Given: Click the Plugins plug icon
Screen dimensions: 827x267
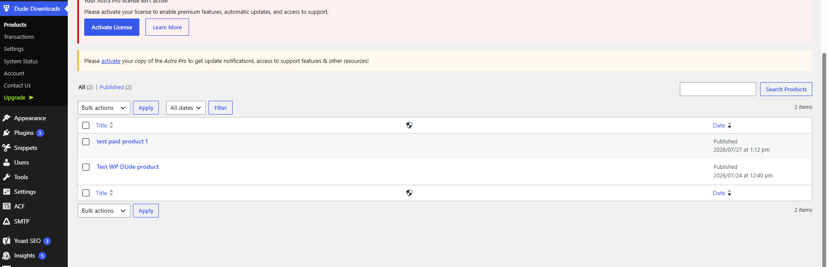Looking at the screenshot, I should point(6,133).
